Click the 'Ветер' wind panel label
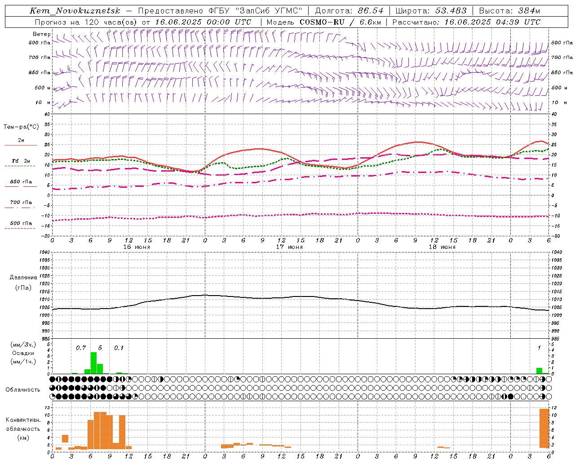 [x=41, y=34]
